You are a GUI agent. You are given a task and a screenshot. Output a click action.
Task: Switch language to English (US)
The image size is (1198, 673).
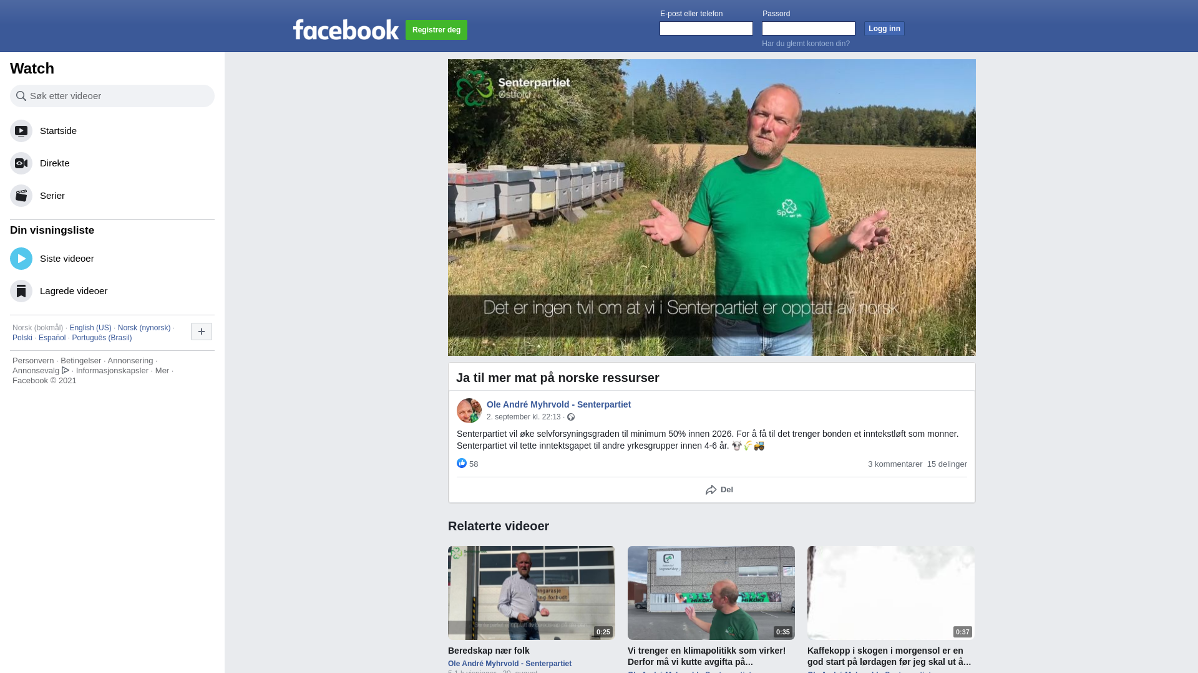[x=90, y=328]
